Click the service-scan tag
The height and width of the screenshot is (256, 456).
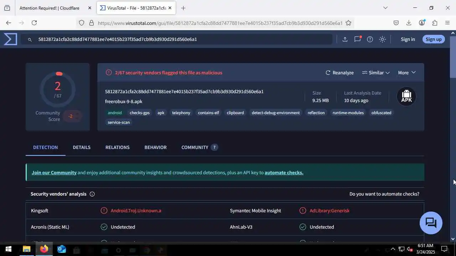point(119,122)
